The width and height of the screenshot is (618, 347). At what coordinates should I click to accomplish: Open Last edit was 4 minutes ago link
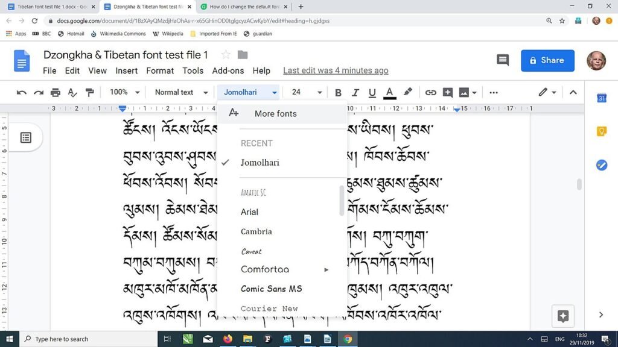pos(336,71)
